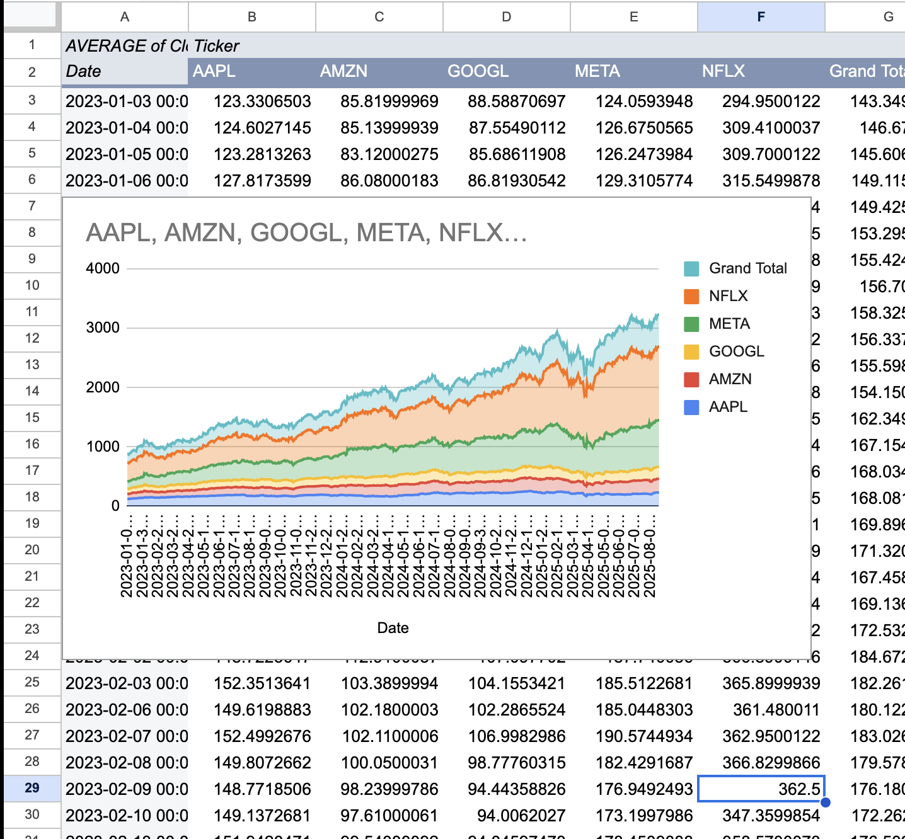This screenshot has height=839, width=905.
Task: Click the Date axis label on the chart
Action: pyautogui.click(x=393, y=627)
